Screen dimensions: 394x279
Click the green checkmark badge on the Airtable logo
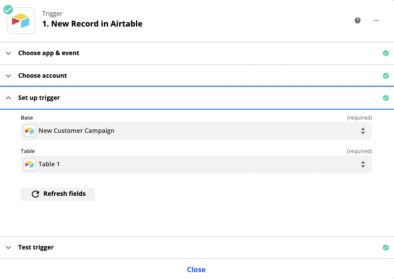click(x=8, y=10)
